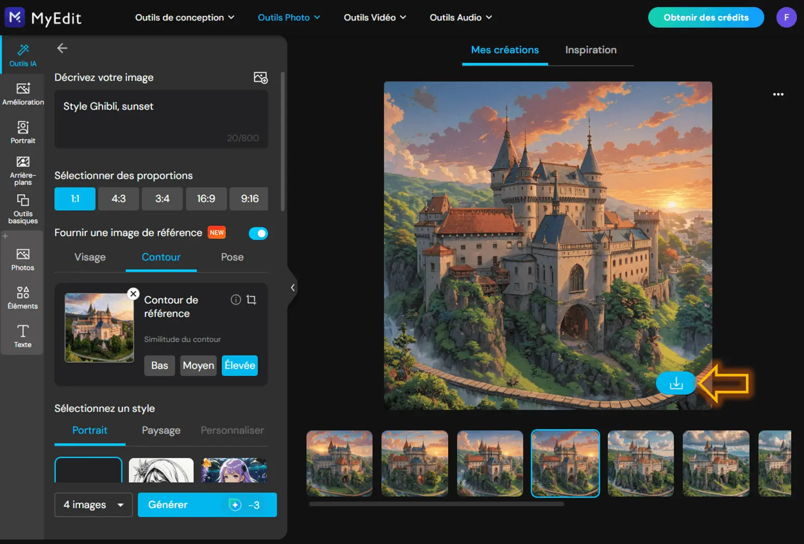804x544 pixels.
Task: Select the fifth creation thumbnail
Action: coord(641,464)
